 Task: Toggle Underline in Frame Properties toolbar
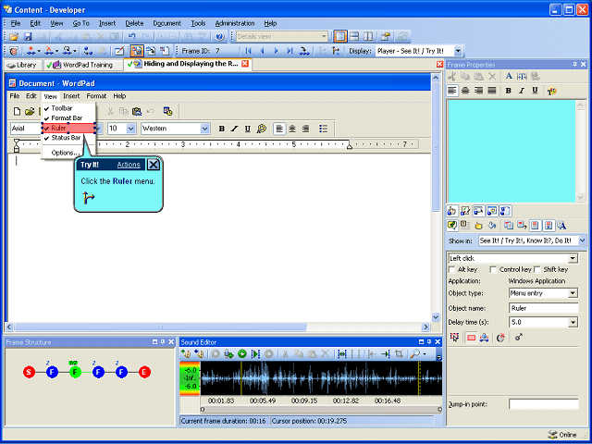point(535,91)
